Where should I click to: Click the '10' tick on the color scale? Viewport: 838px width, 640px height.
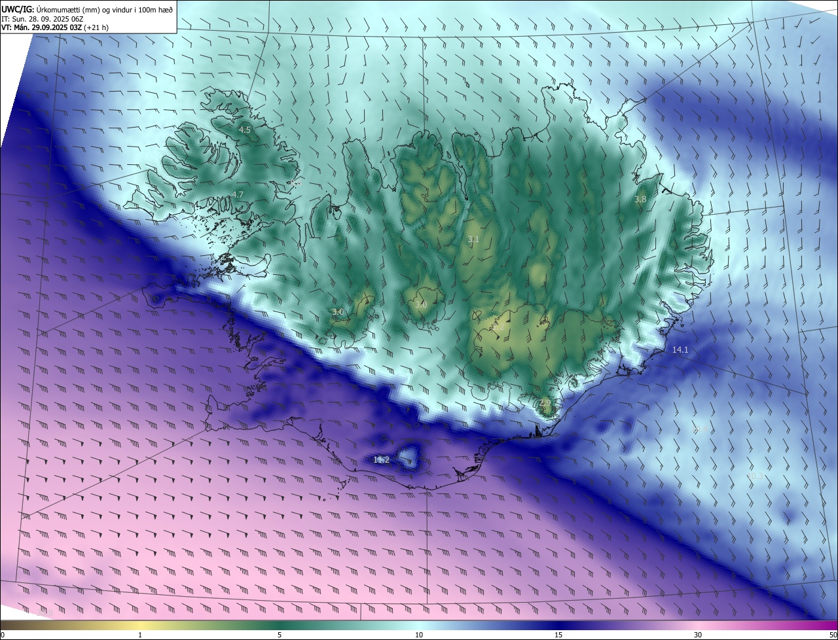coord(419,635)
